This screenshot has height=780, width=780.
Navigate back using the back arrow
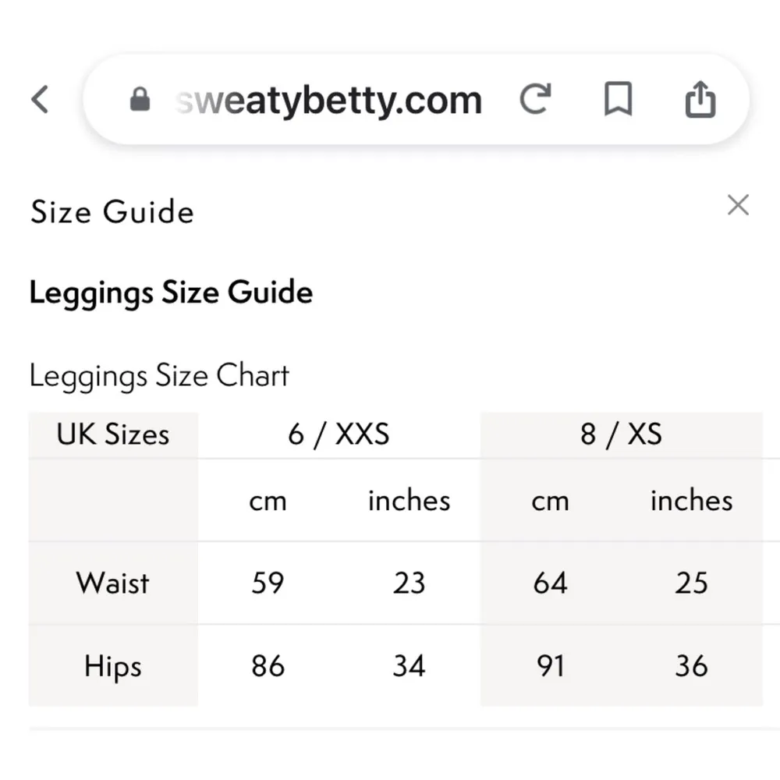click(x=39, y=100)
